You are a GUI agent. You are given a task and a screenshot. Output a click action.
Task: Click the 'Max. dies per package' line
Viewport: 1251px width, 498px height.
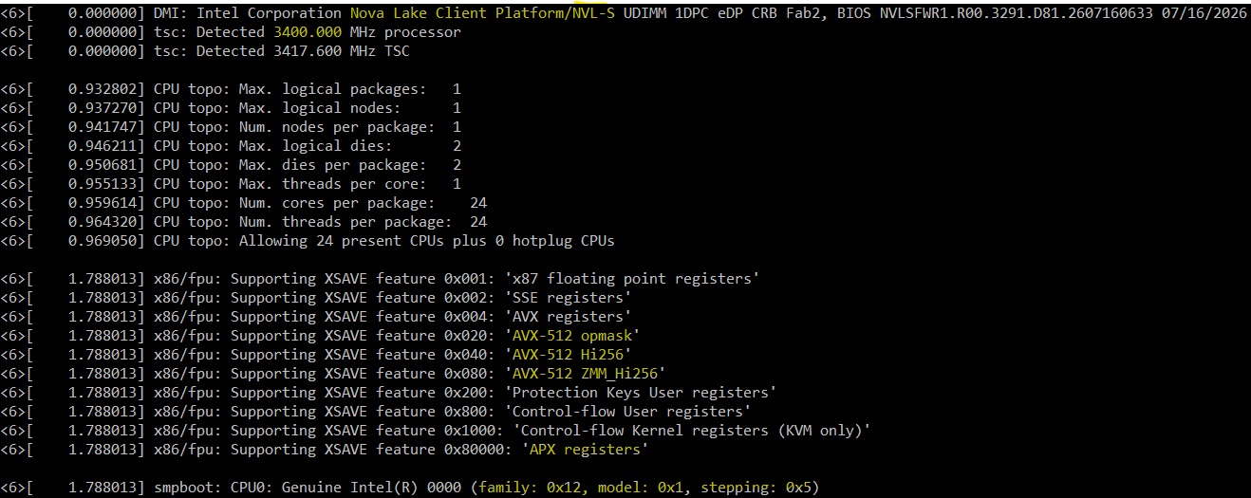231,165
